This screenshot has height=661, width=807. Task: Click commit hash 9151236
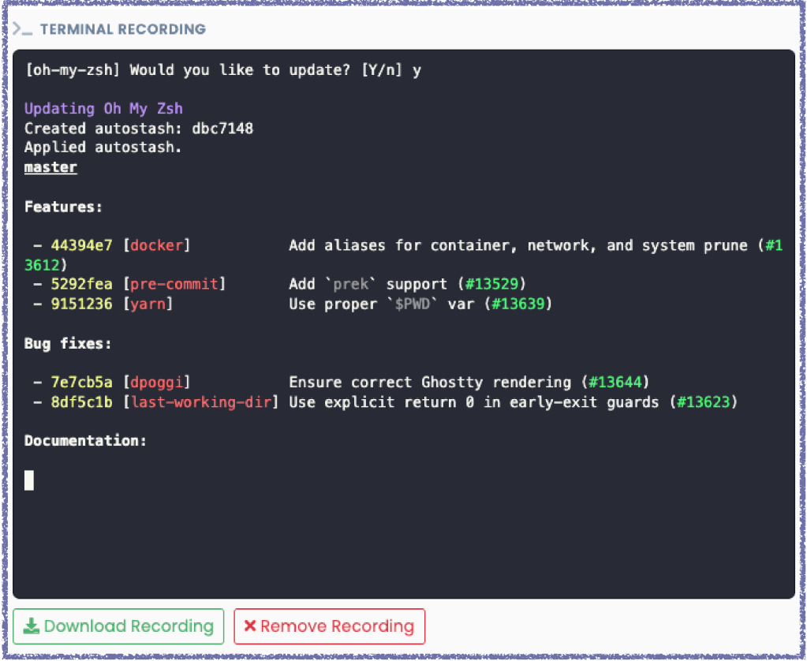pos(82,304)
